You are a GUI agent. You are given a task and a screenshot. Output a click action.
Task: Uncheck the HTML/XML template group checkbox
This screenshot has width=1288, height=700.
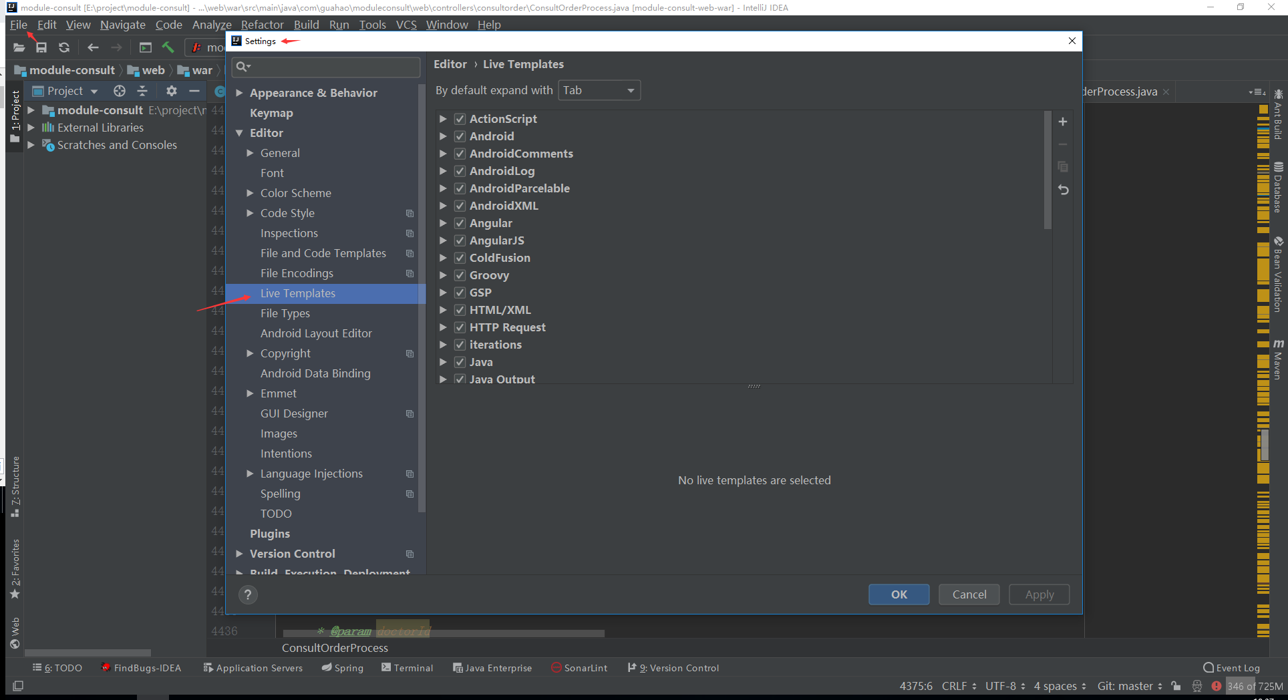pyautogui.click(x=460, y=310)
